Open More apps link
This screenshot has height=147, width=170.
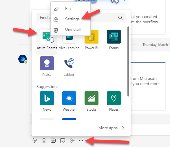(x=108, y=128)
